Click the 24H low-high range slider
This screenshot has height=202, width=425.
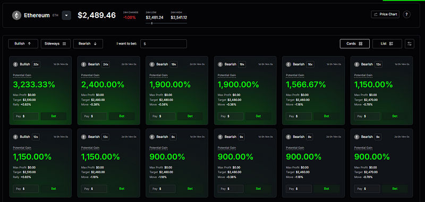(166, 23)
